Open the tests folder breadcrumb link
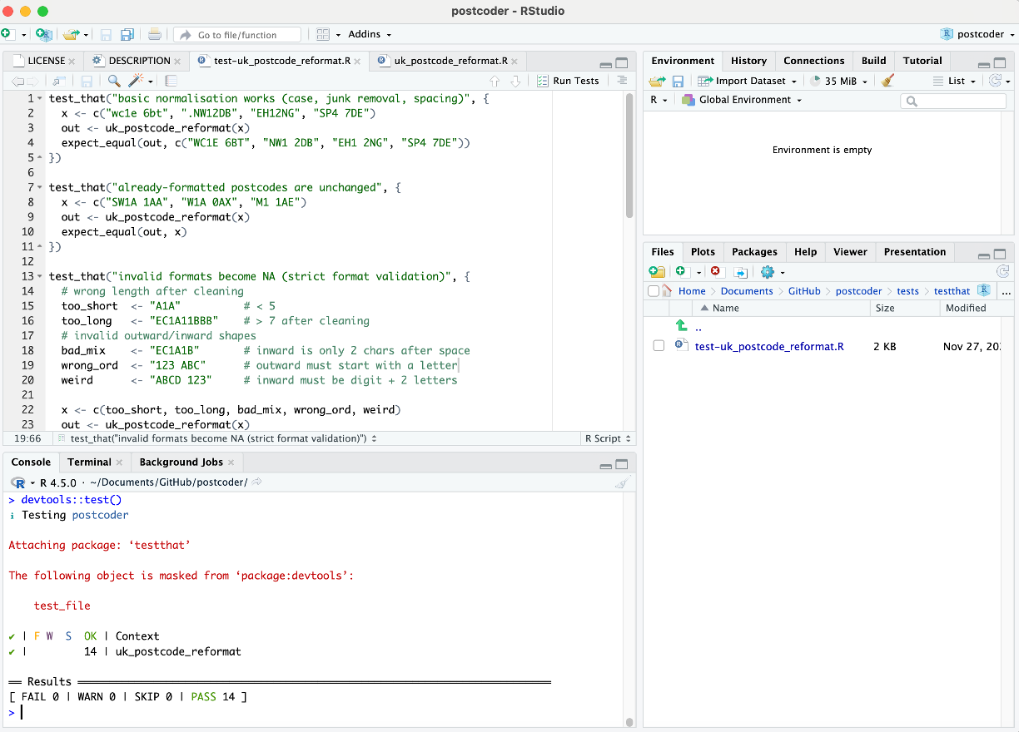The width and height of the screenshot is (1019, 732). click(907, 291)
